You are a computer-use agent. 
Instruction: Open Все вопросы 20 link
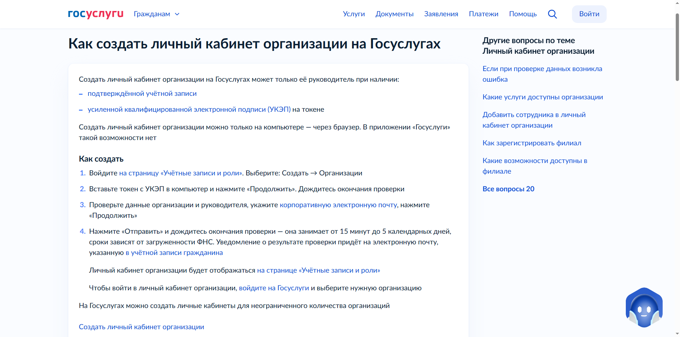pos(508,189)
